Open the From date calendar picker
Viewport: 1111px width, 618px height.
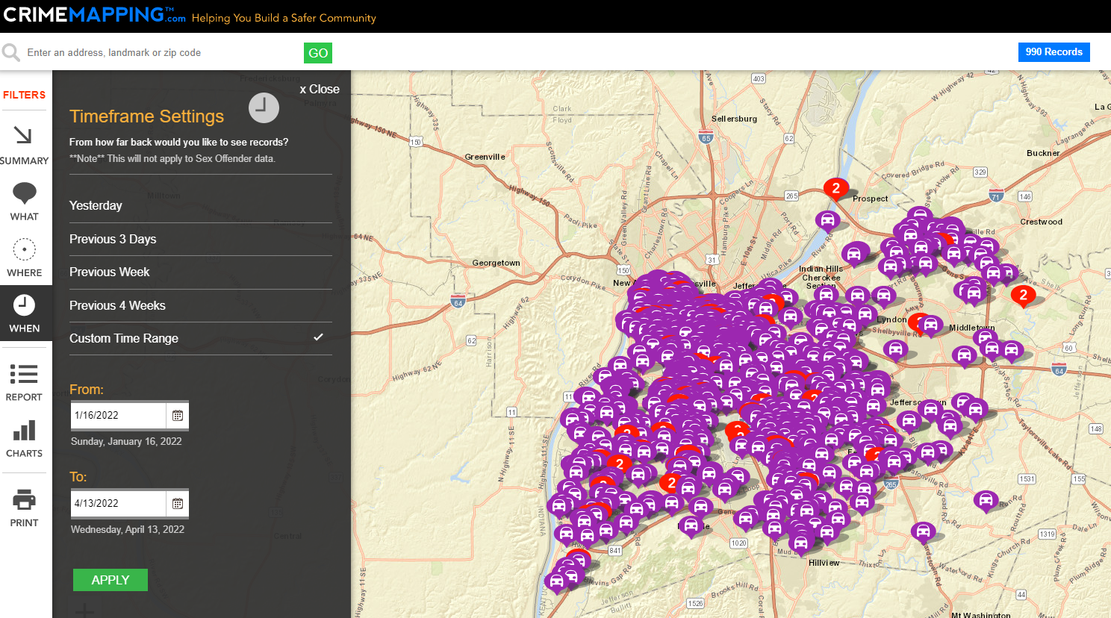click(178, 416)
